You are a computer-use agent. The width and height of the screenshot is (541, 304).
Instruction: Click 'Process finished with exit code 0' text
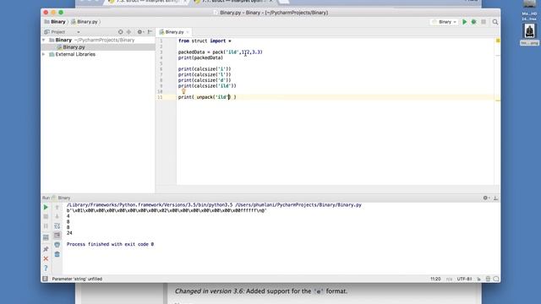click(x=110, y=244)
